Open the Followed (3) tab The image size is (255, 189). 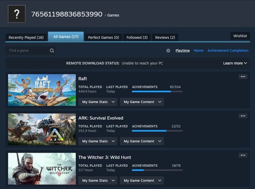pos(137,37)
